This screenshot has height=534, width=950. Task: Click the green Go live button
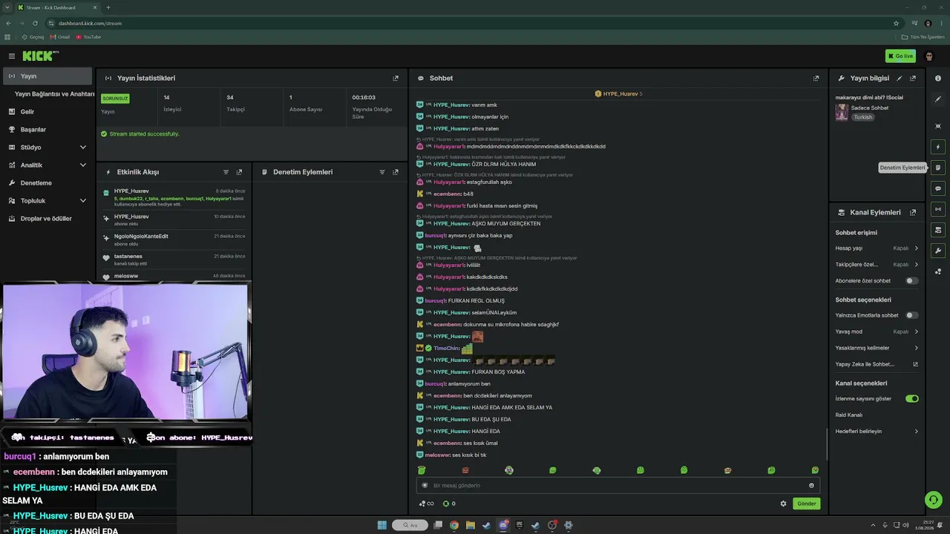point(900,56)
